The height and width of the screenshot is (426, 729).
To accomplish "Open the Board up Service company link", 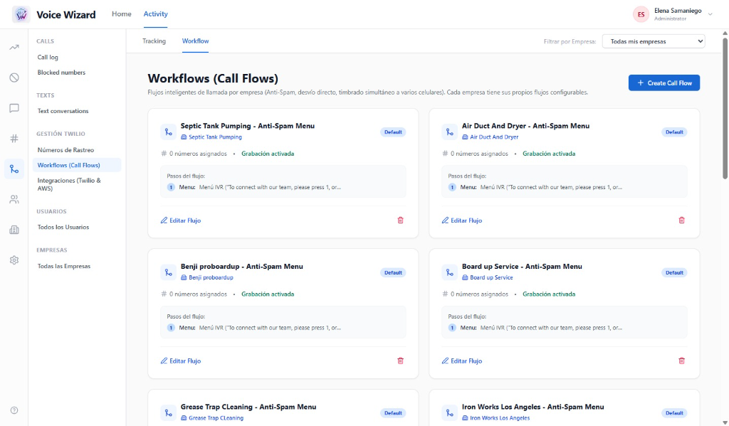I will [x=488, y=277].
